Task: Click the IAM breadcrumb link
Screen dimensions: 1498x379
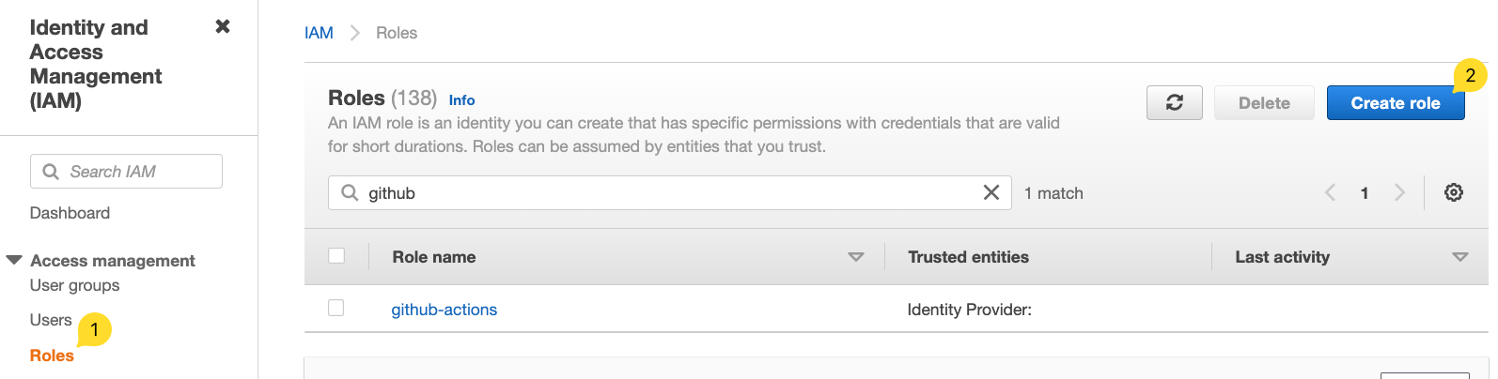Action: pyautogui.click(x=319, y=33)
